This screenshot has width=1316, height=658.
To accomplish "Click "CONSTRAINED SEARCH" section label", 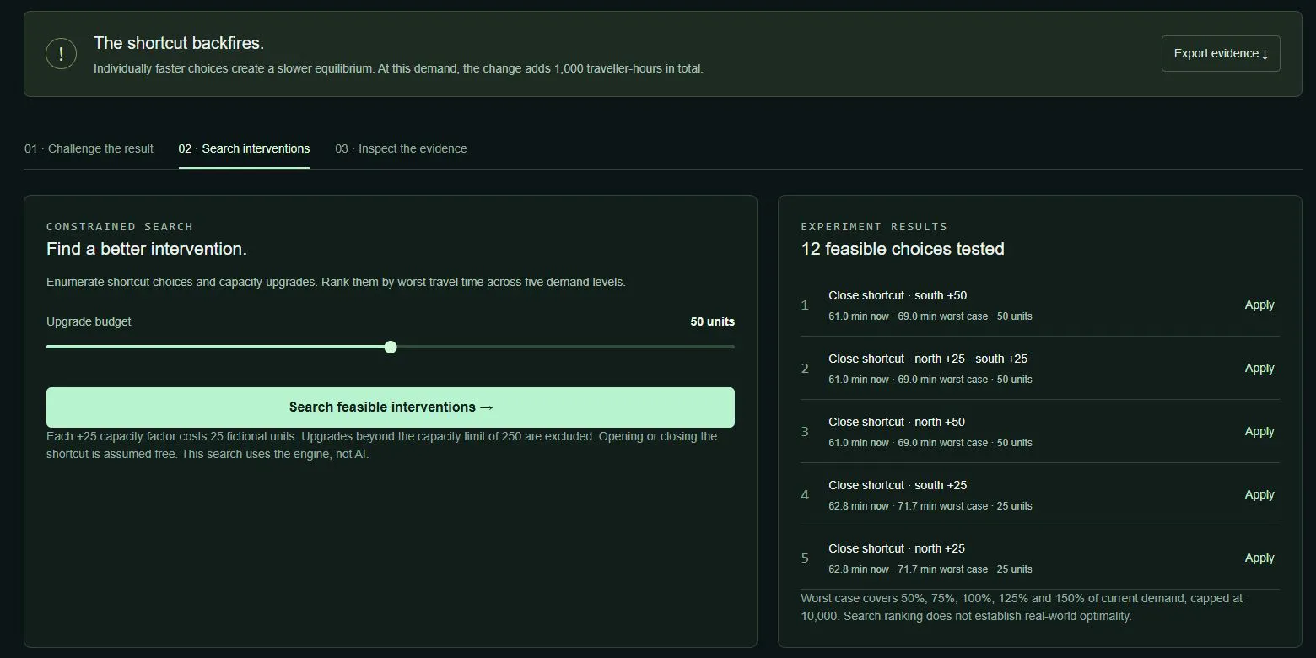I will pyautogui.click(x=120, y=226).
